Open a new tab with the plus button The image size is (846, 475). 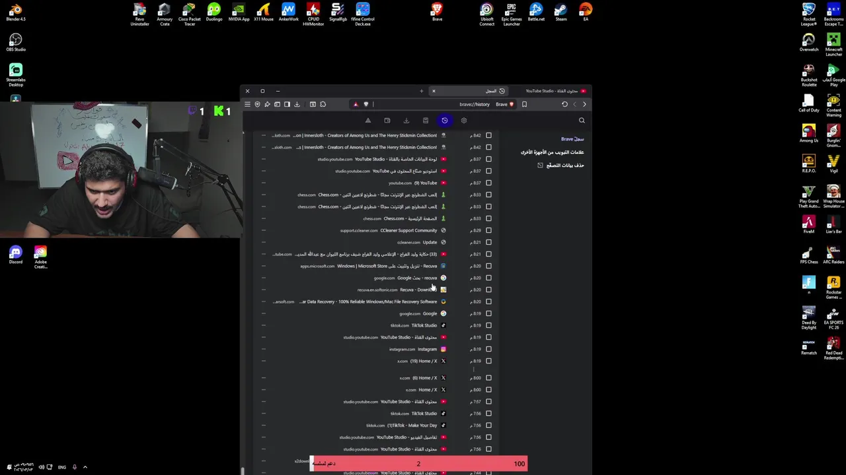point(421,91)
